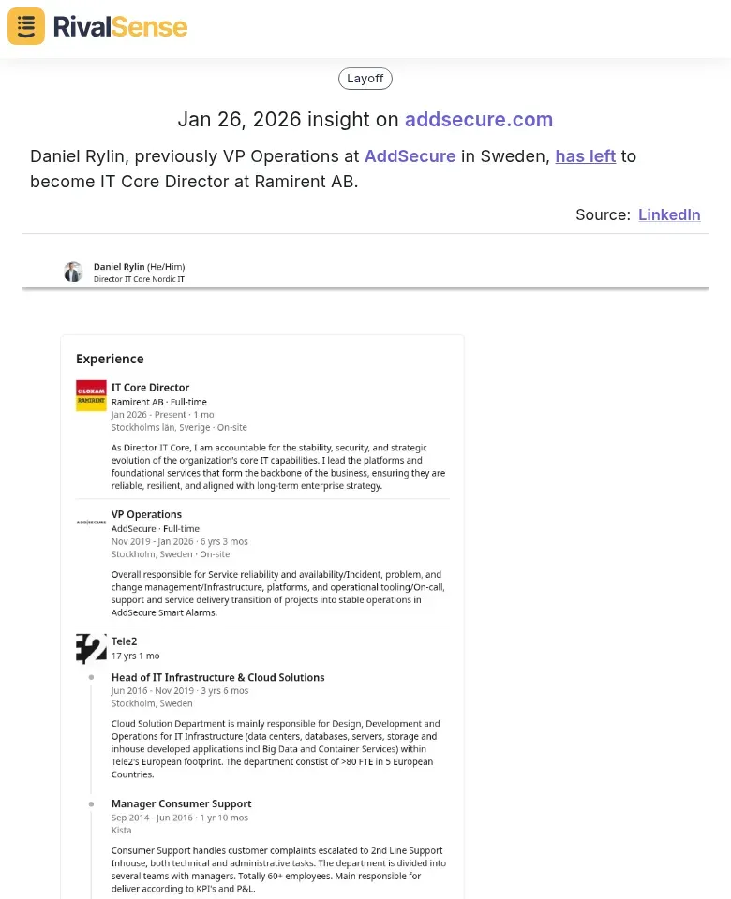The width and height of the screenshot is (731, 899).
Task: Click Daniel Rylin's profile avatar
Action: coord(73,273)
